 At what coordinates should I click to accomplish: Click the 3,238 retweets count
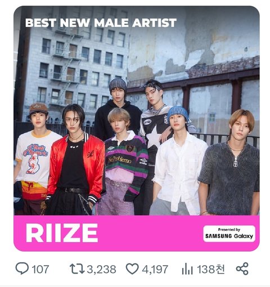pos(101,269)
